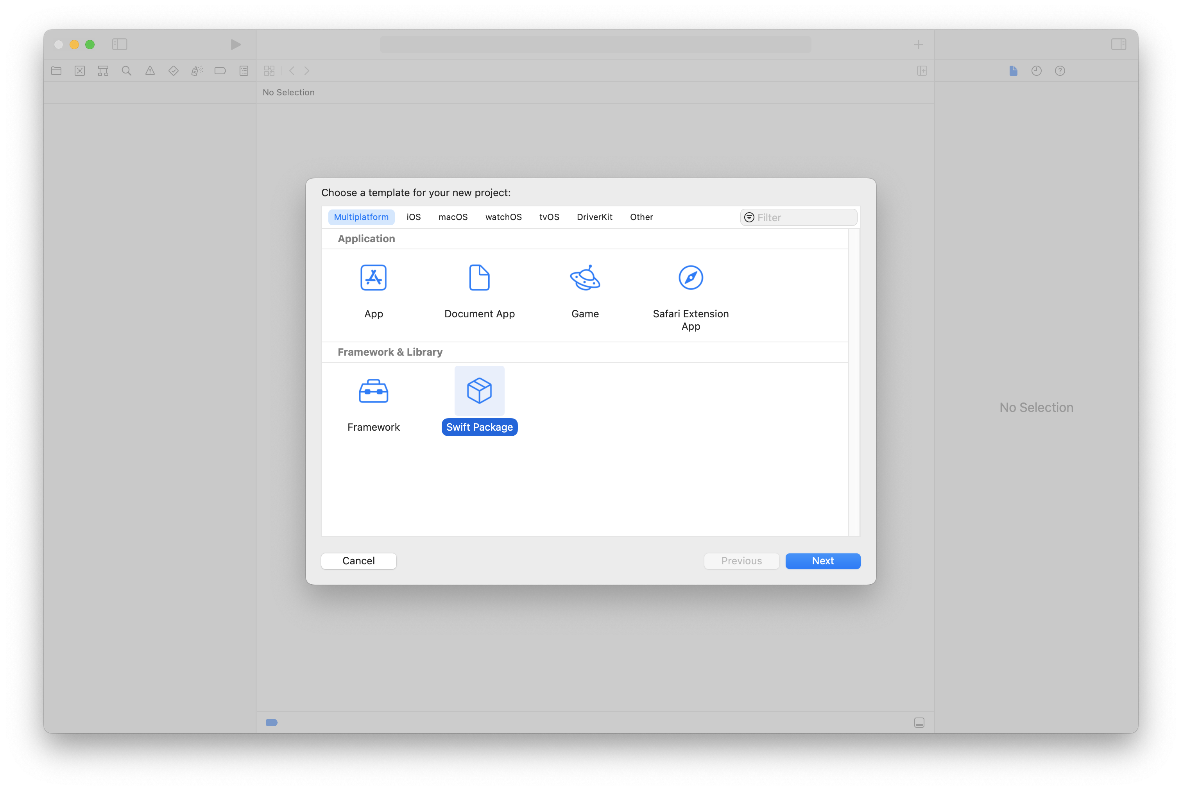Pick the Safari Extension App template
This screenshot has height=791, width=1182.
pos(690,278)
